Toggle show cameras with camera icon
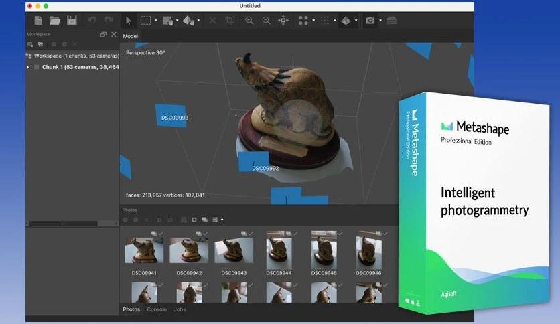560x324 pixels. (370, 21)
